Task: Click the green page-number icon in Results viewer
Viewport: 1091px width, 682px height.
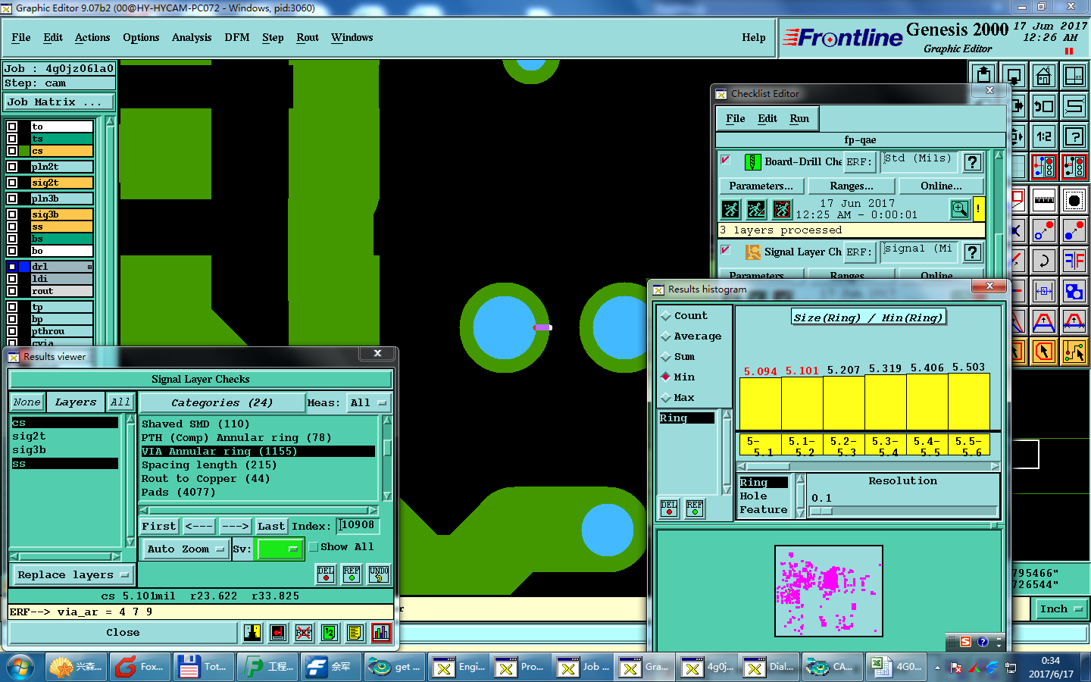Action: tap(329, 633)
